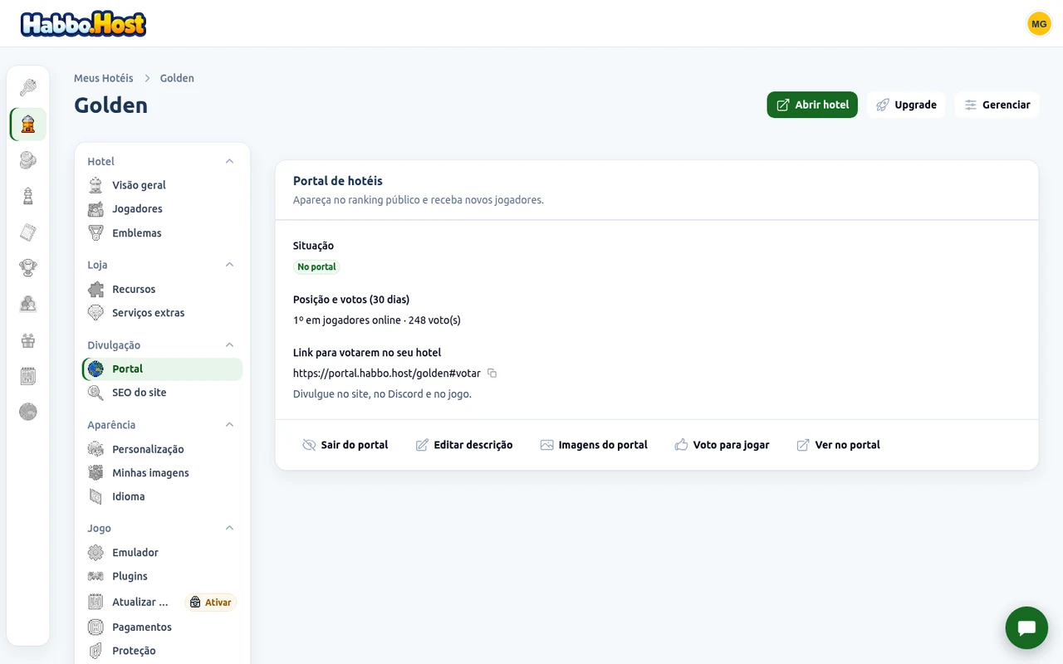This screenshot has width=1063, height=664.
Task: Select Idioma in the sidebar
Action: (x=162, y=496)
